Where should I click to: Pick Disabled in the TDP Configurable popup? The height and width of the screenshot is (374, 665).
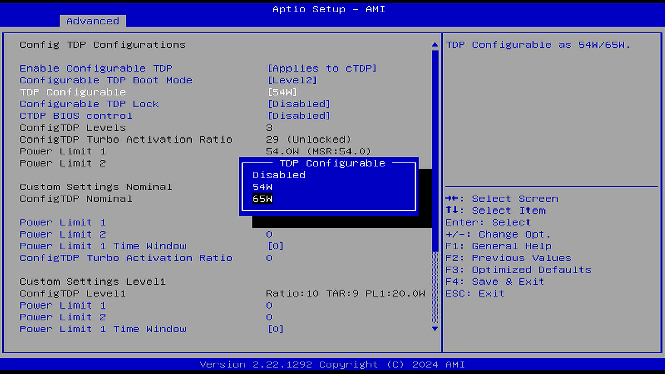pyautogui.click(x=279, y=175)
